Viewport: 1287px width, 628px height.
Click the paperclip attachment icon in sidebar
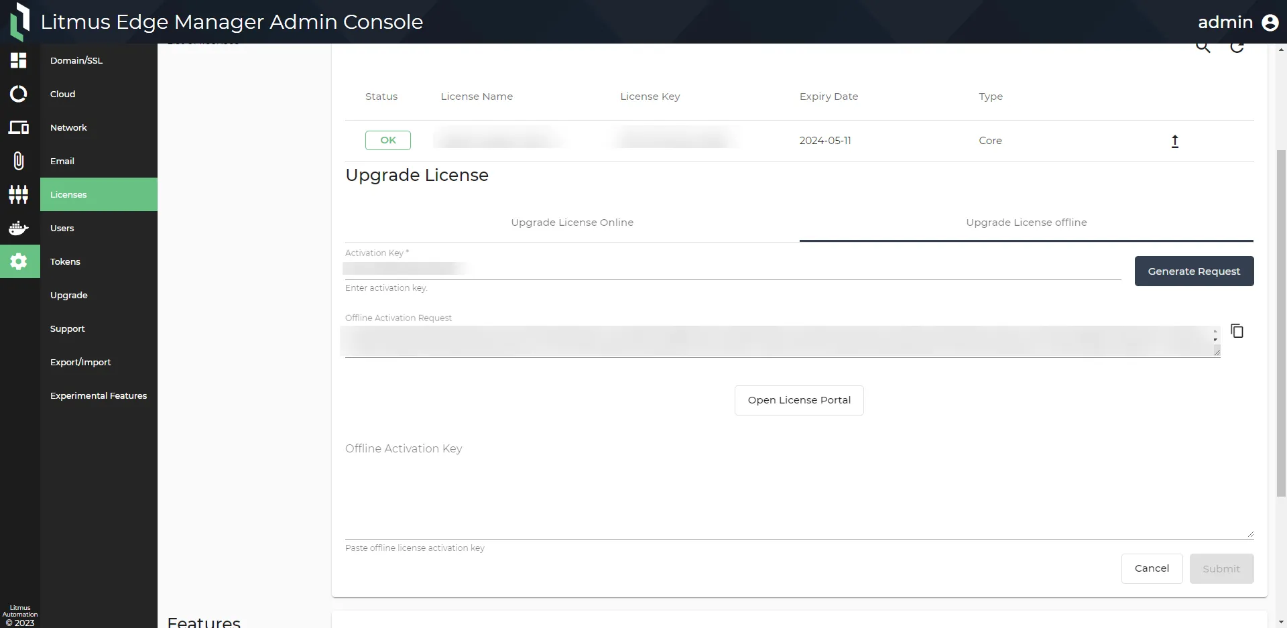pyautogui.click(x=19, y=161)
